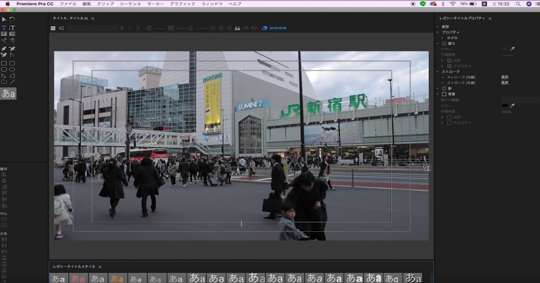
Task: Select the red あa title style
Action: pos(78,278)
